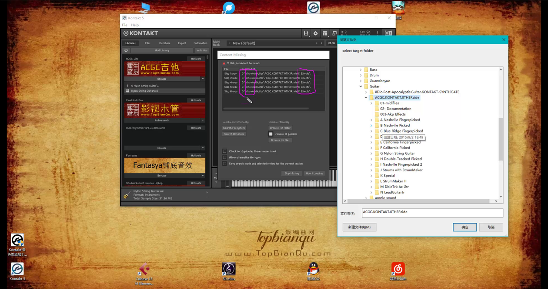The height and width of the screenshot is (289, 548).
Task: Click the 新建文件夹(M) new folder button
Action: pyautogui.click(x=359, y=227)
